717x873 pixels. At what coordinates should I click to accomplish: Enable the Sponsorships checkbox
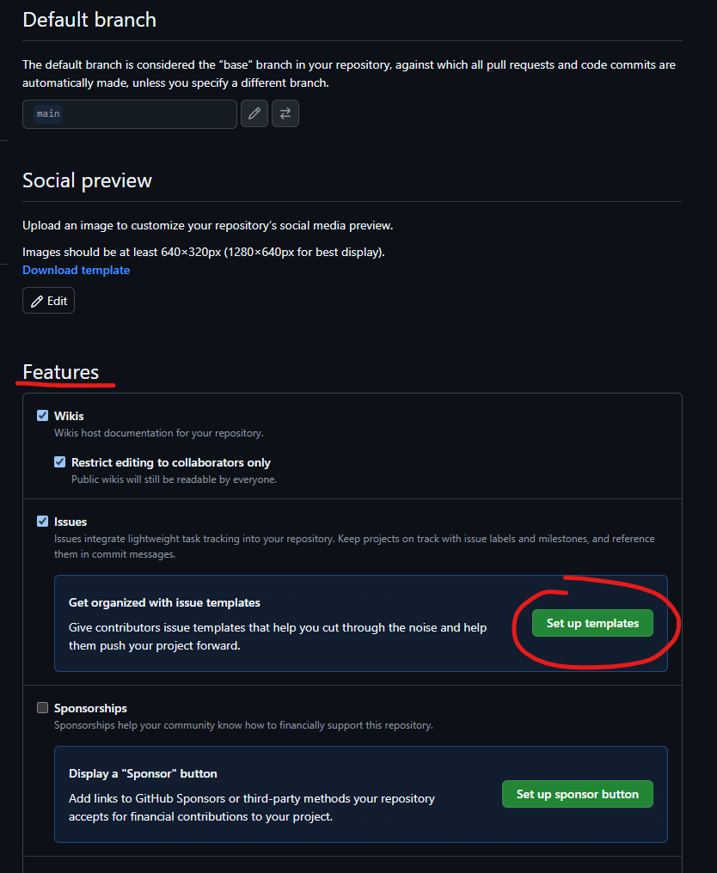click(x=42, y=708)
